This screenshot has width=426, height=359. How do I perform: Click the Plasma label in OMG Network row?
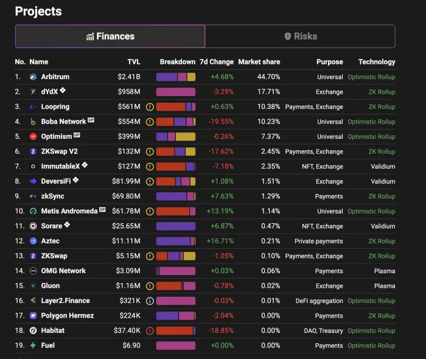click(385, 271)
